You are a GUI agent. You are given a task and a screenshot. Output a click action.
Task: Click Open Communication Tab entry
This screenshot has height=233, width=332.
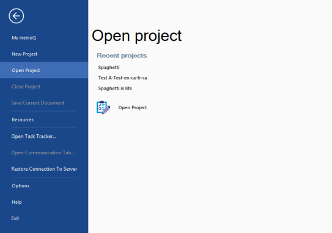coord(44,152)
